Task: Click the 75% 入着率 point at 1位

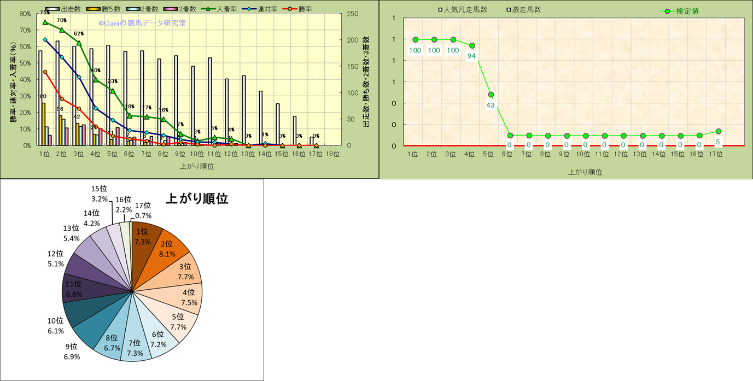Action: pyautogui.click(x=45, y=22)
